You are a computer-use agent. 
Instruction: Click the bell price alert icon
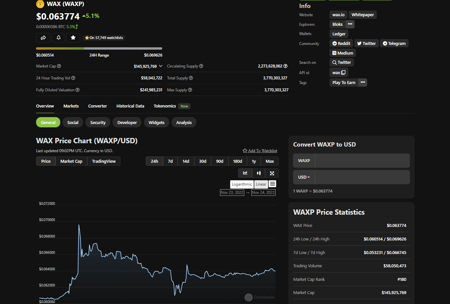tap(58, 38)
